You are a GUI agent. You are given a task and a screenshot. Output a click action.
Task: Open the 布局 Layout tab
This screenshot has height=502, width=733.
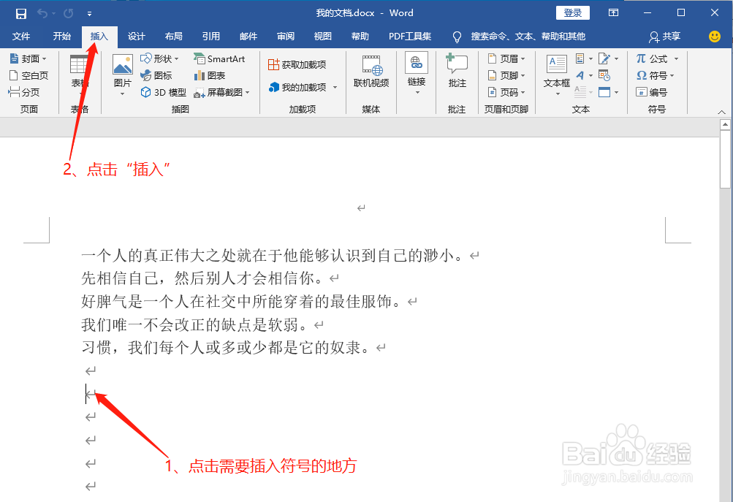(x=173, y=37)
